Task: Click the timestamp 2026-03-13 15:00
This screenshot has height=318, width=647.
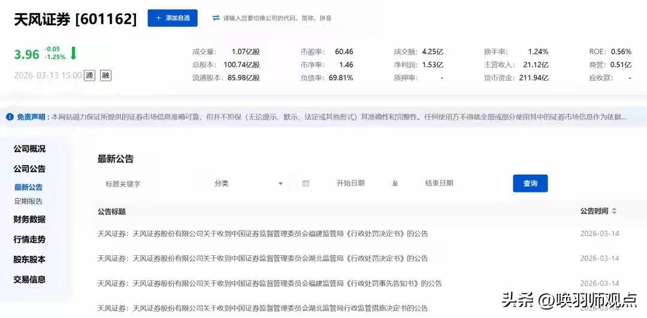Action: point(47,76)
